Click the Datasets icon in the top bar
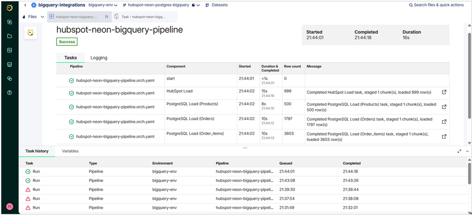 [x=207, y=5]
